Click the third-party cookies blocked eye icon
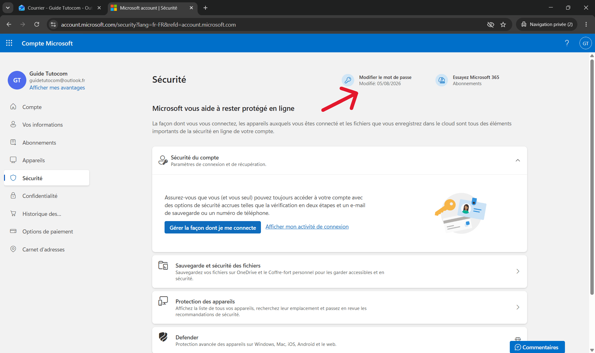595x353 pixels. click(490, 24)
